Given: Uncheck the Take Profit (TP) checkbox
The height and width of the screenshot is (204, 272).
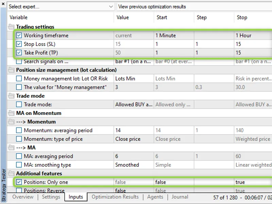Looking at the screenshot, I should [x=19, y=53].
